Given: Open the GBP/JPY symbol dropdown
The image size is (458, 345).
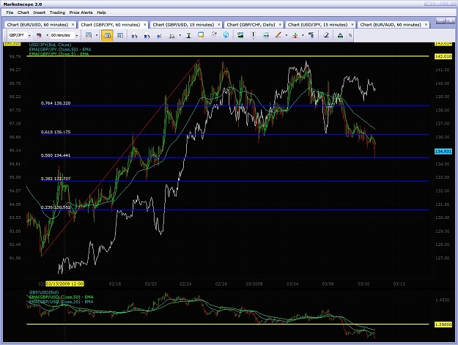Looking at the screenshot, I should click(29, 35).
